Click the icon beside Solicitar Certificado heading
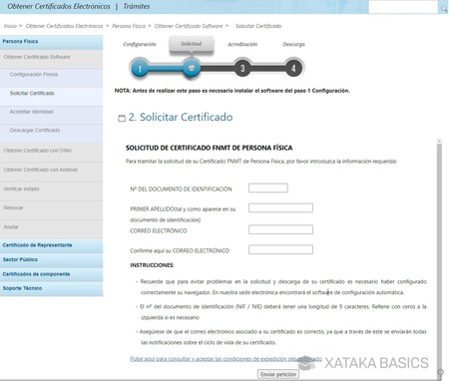Viewport: 449px width, 381px height. 122,118
